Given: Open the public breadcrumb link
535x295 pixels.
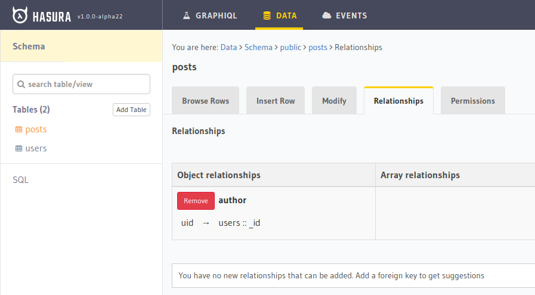Looking at the screenshot, I should (290, 48).
